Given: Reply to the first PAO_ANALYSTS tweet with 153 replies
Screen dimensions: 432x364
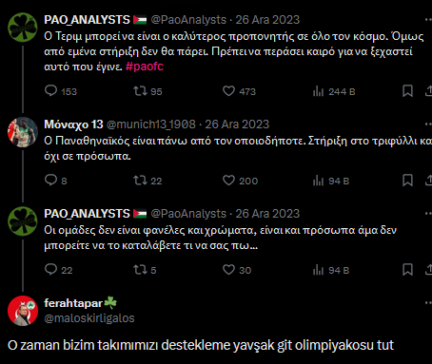Looking at the screenshot, I should pos(61,91).
